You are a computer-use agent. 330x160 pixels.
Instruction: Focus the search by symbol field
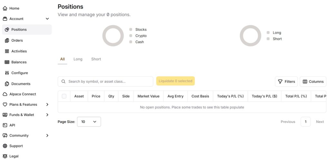(x=105, y=81)
